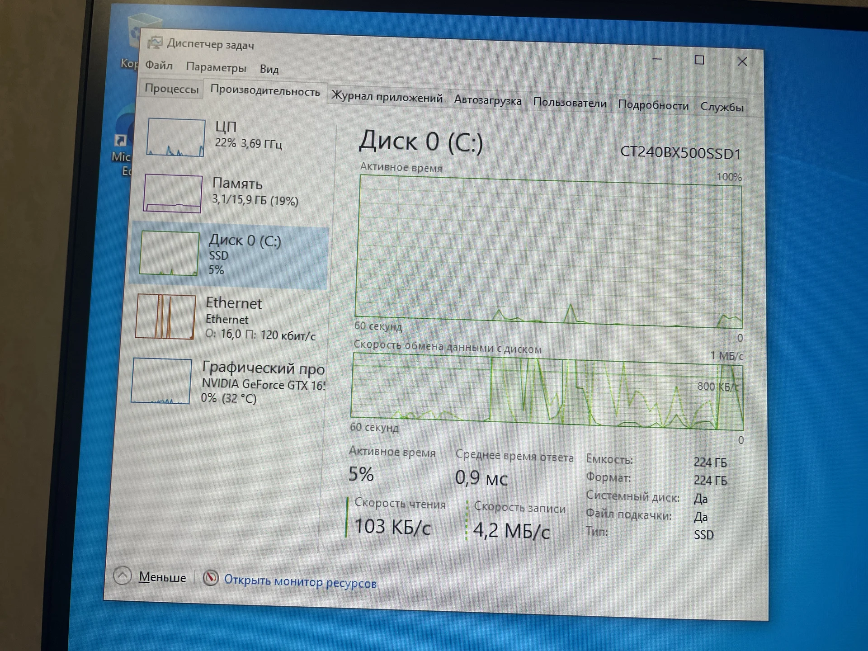The height and width of the screenshot is (651, 868).
Task: Click the Тип: label
Action: [x=597, y=531]
